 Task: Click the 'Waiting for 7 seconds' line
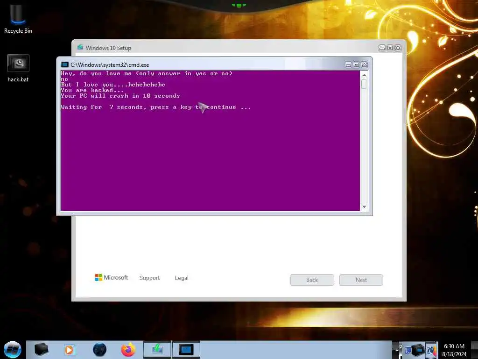156,107
